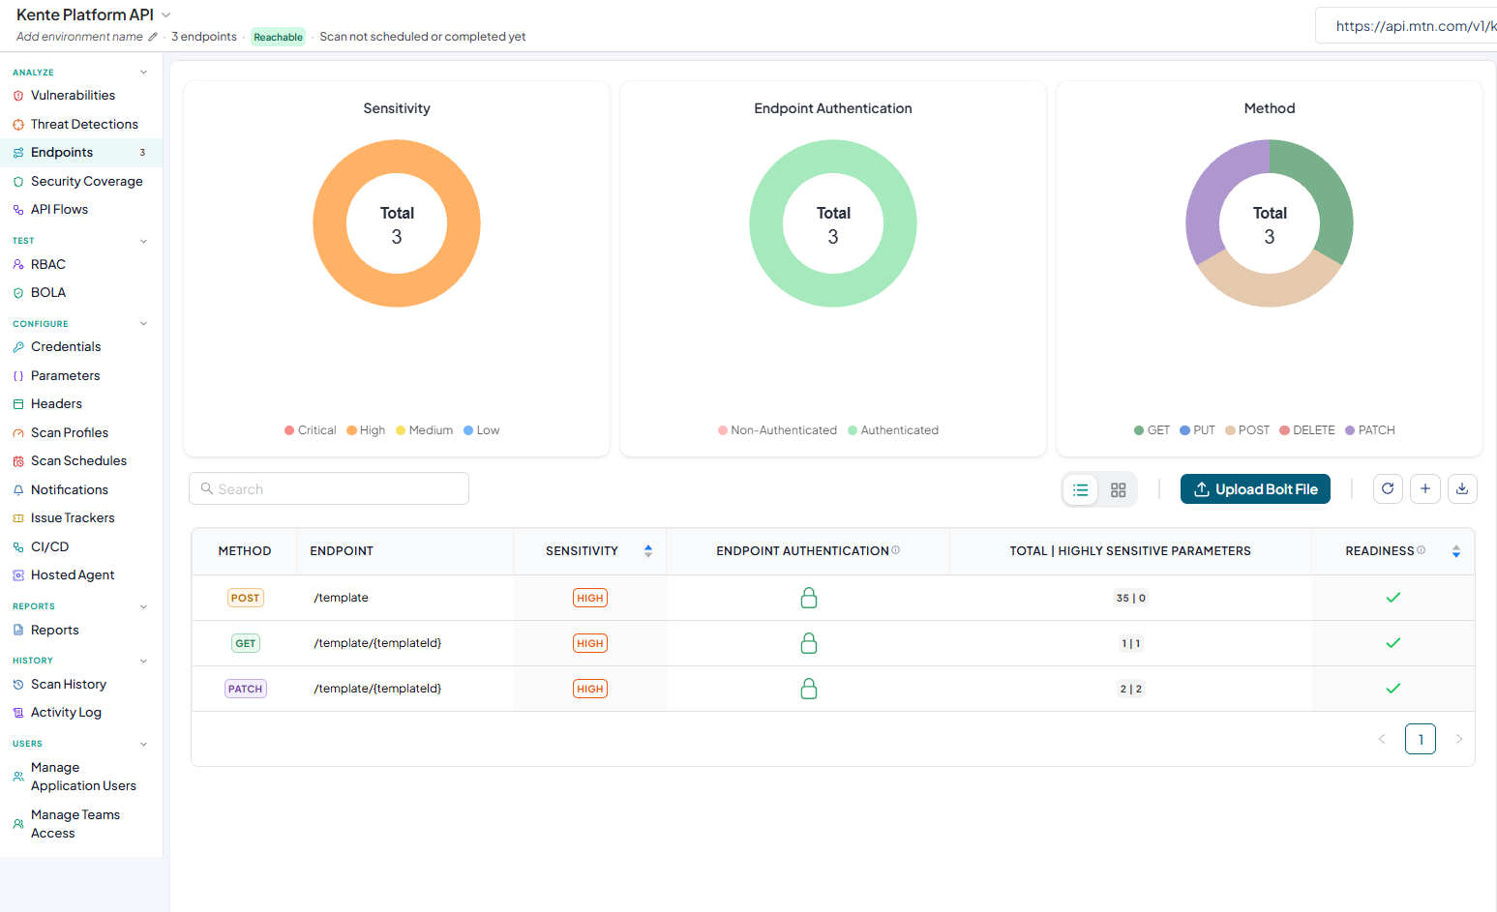Screen dimensions: 1497x912
Task: Click the lock icon in the POST /template row
Action: (809, 598)
